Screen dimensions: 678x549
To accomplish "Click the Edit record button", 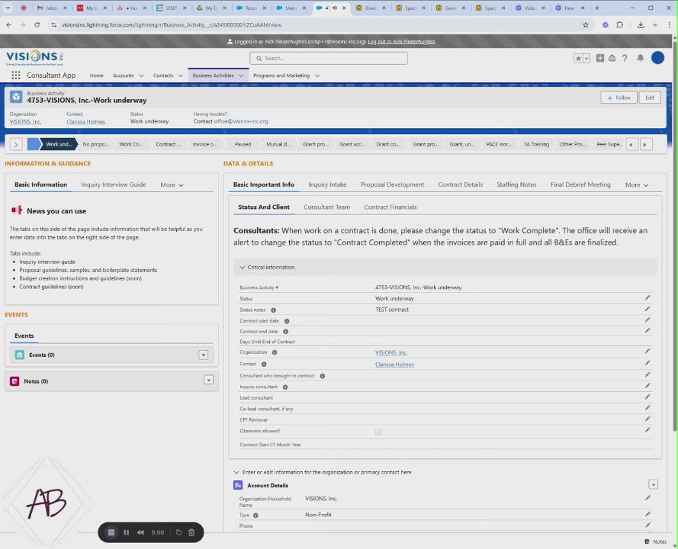I will pos(650,98).
